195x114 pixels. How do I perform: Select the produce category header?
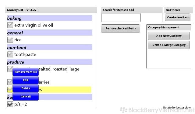(50, 62)
